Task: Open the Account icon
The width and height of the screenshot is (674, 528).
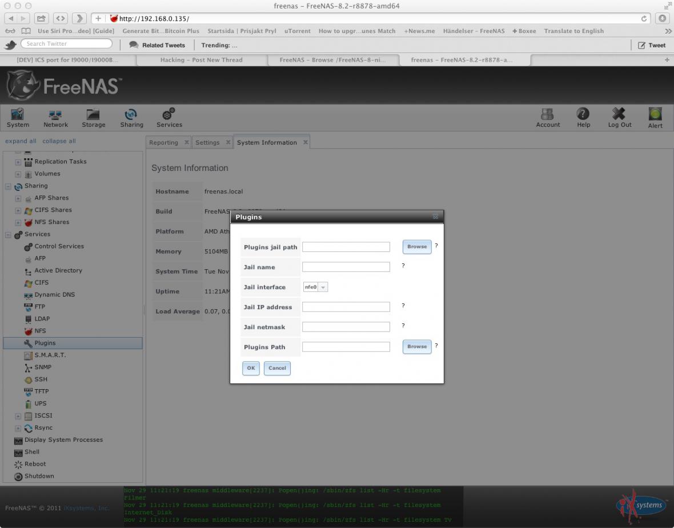Action: tap(548, 118)
